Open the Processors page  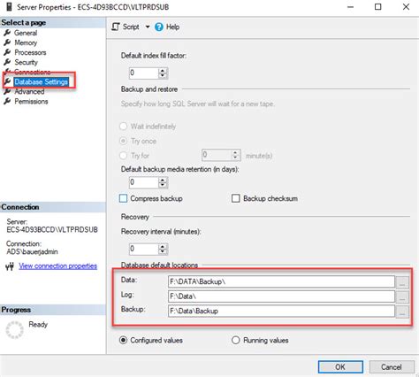pos(30,52)
